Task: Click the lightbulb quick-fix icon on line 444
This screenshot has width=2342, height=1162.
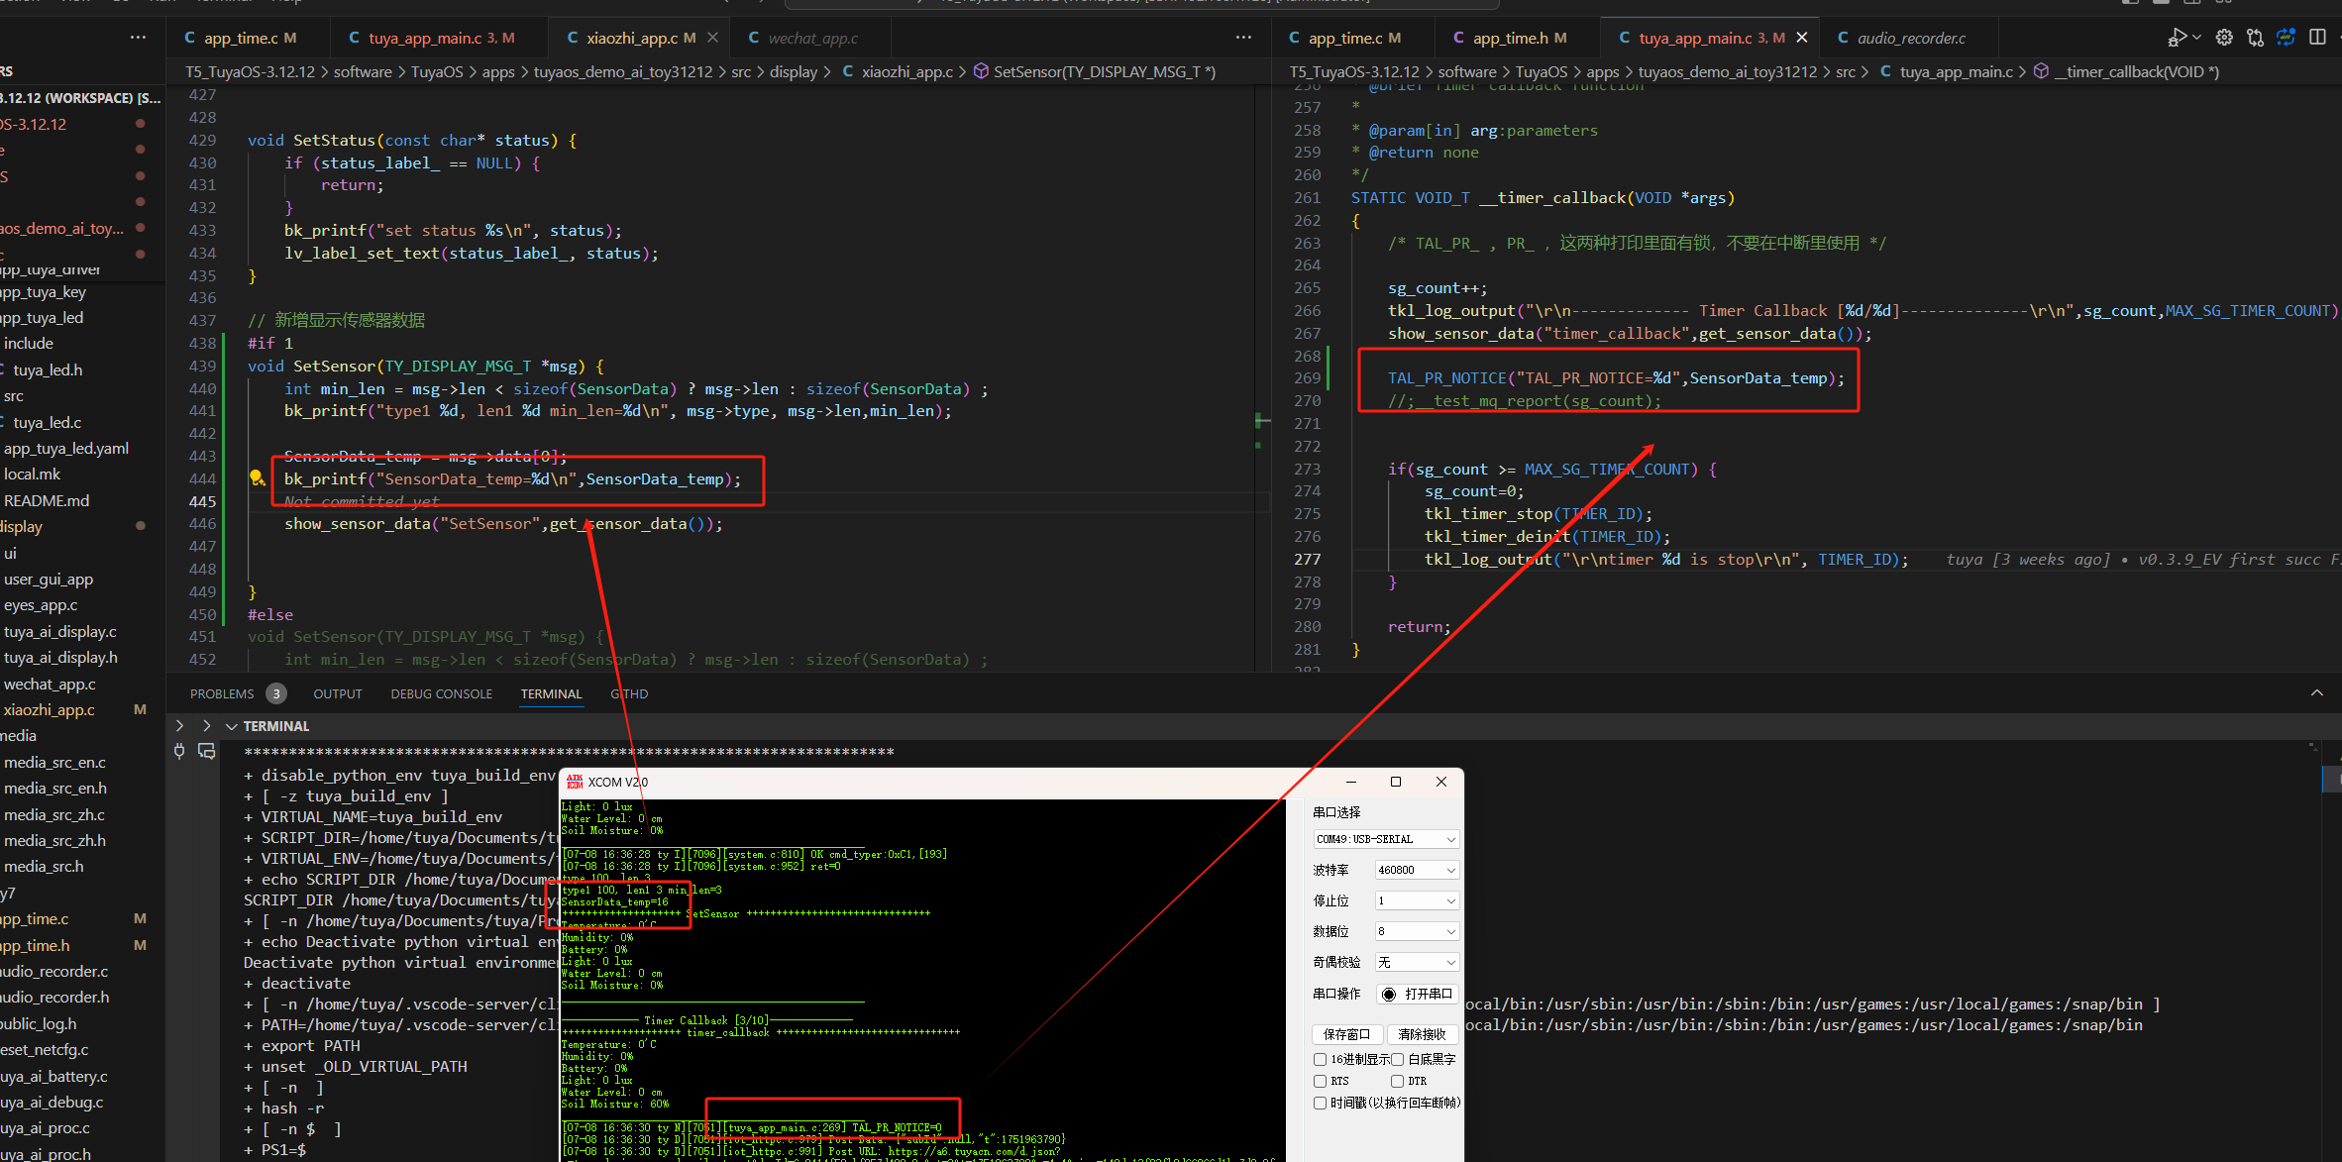Action: (x=257, y=478)
